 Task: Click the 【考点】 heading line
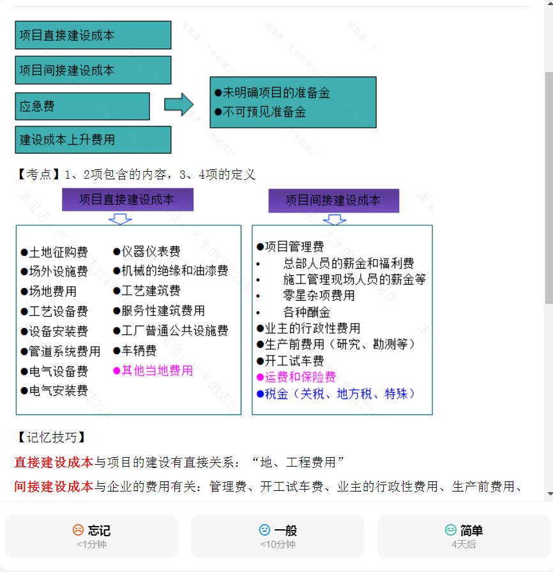(x=135, y=174)
